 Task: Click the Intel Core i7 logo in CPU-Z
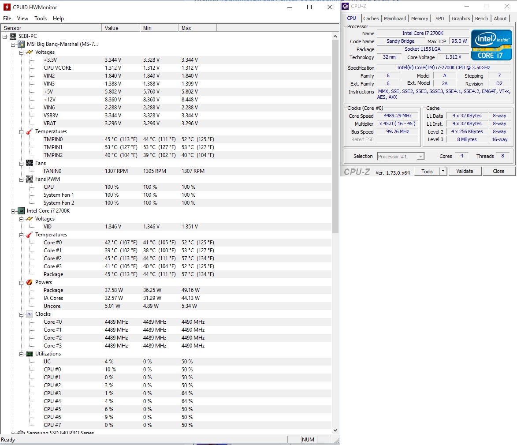(x=491, y=45)
